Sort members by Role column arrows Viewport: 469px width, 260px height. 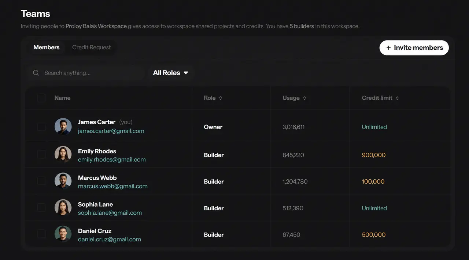(x=221, y=98)
